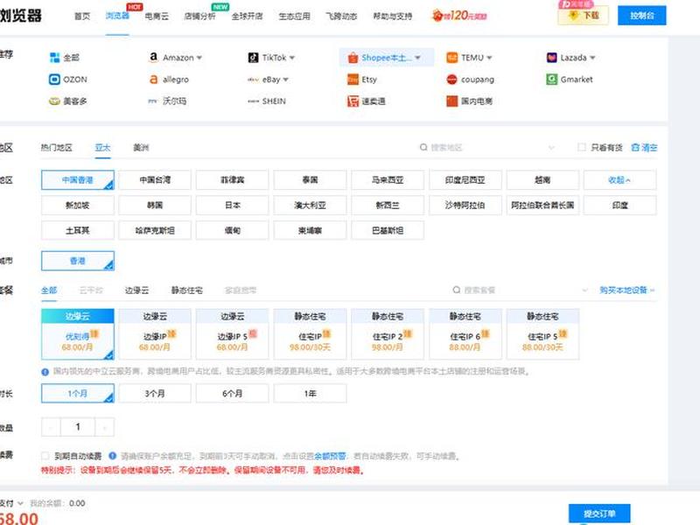Open the 余额预警 link
Image resolution: width=700 pixels, height=525 pixels.
(x=330, y=456)
